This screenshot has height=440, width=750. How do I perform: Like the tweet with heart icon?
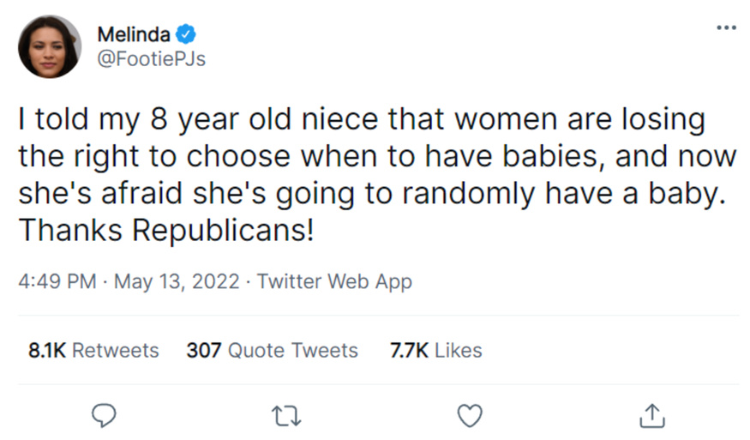click(x=469, y=415)
